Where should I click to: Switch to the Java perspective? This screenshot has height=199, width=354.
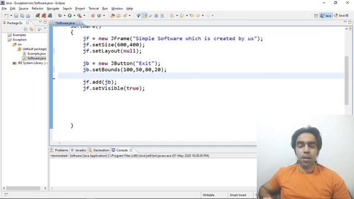(326, 15)
